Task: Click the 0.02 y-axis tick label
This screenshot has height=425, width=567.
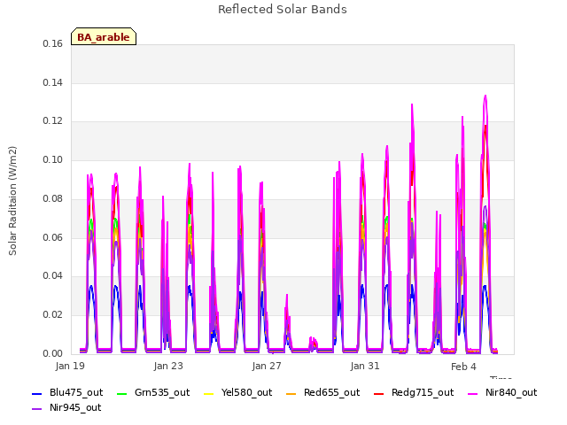Action: click(x=53, y=314)
